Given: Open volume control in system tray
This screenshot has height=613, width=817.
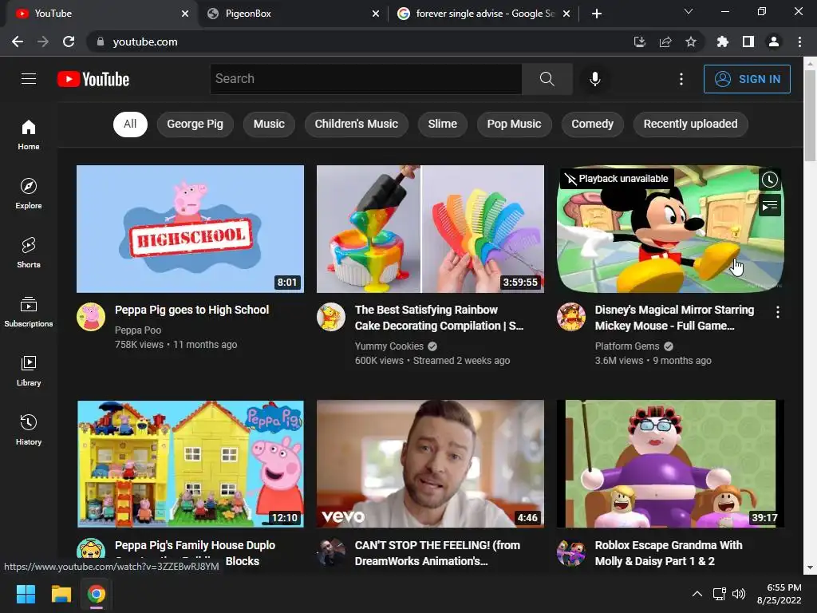Looking at the screenshot, I should click(738, 594).
